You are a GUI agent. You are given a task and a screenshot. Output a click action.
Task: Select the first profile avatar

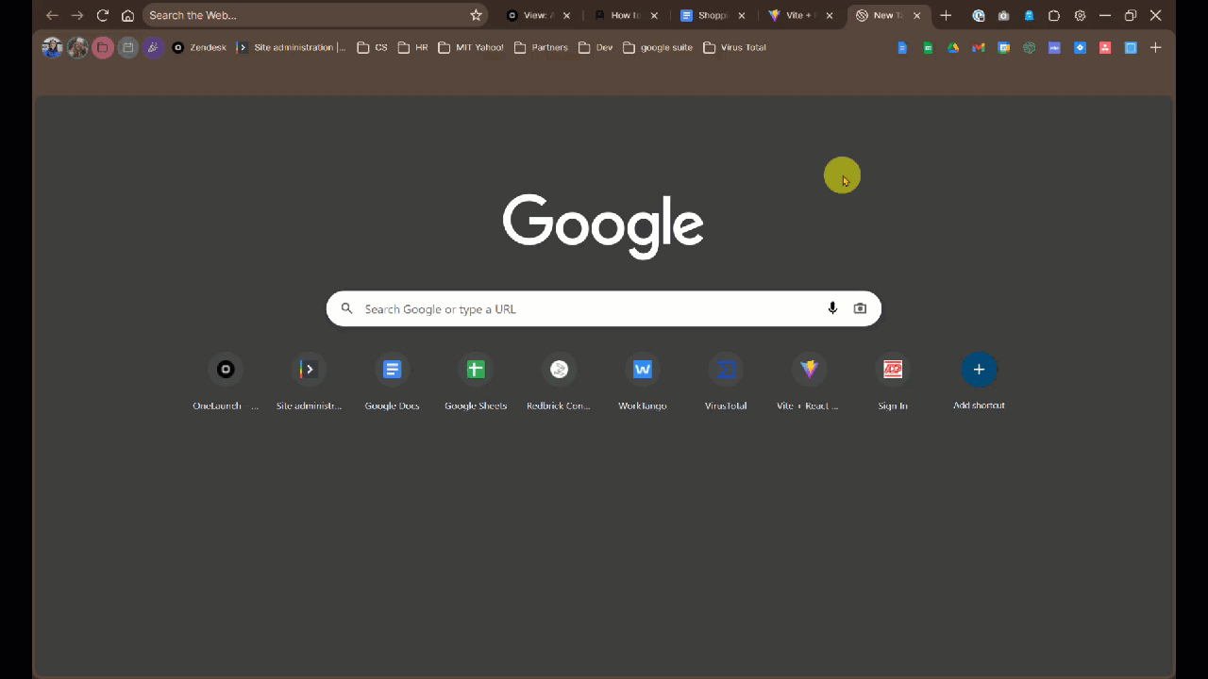click(x=52, y=47)
